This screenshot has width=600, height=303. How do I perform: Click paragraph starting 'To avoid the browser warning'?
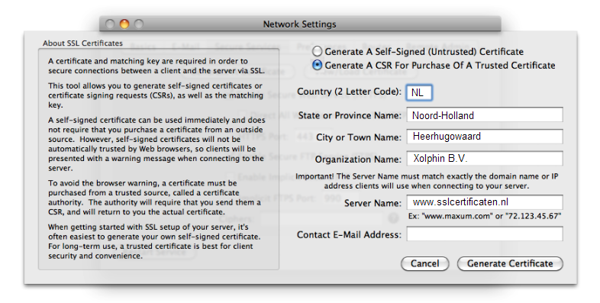tap(155, 198)
